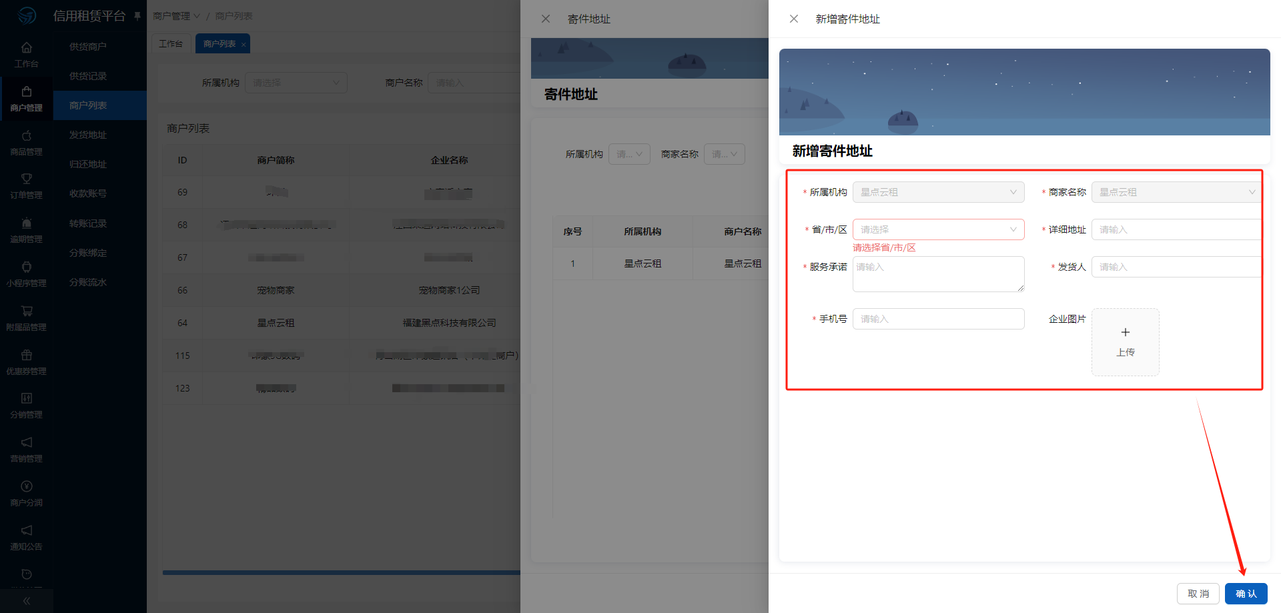Click the 所属机构 column header in 寄件地址 table
Screen dimensions: 1281x613
[x=643, y=231]
